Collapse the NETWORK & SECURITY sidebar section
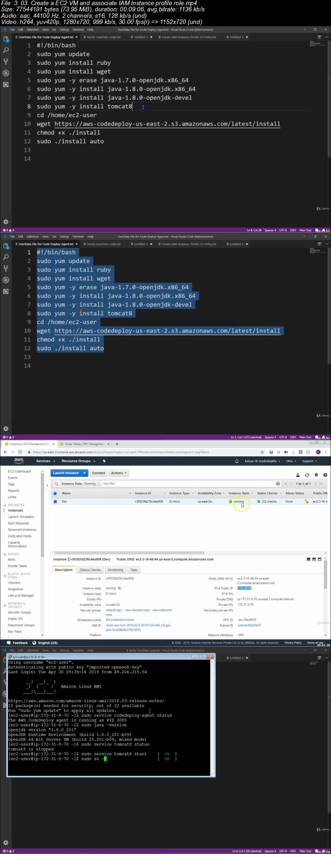This screenshot has height=854, width=331. 5,605
